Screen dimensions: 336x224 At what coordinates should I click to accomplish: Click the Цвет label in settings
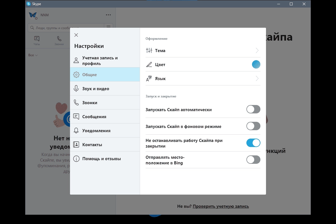pos(160,65)
